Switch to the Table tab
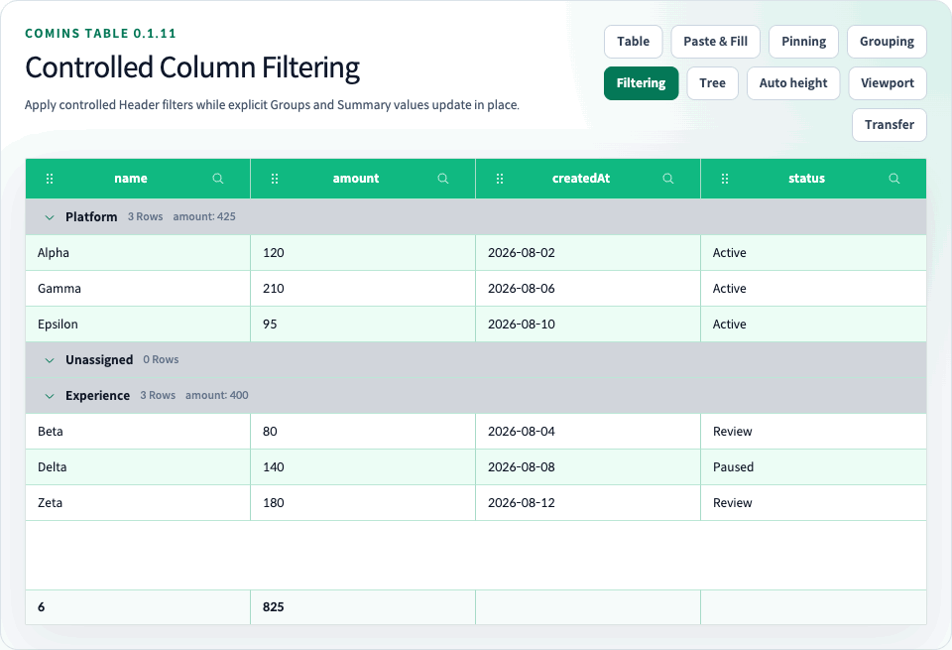 (634, 42)
